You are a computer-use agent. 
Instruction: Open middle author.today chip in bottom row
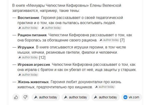pyautogui.click(x=75, y=97)
